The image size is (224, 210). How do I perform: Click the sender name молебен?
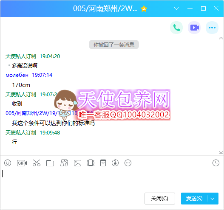click(17, 75)
